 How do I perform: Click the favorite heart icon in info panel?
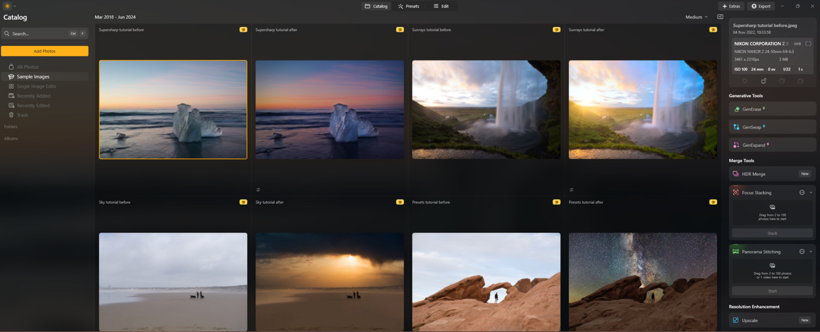click(x=745, y=81)
